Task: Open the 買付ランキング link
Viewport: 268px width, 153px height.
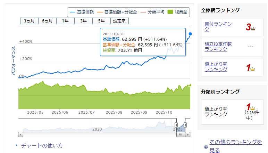Action: [218, 27]
